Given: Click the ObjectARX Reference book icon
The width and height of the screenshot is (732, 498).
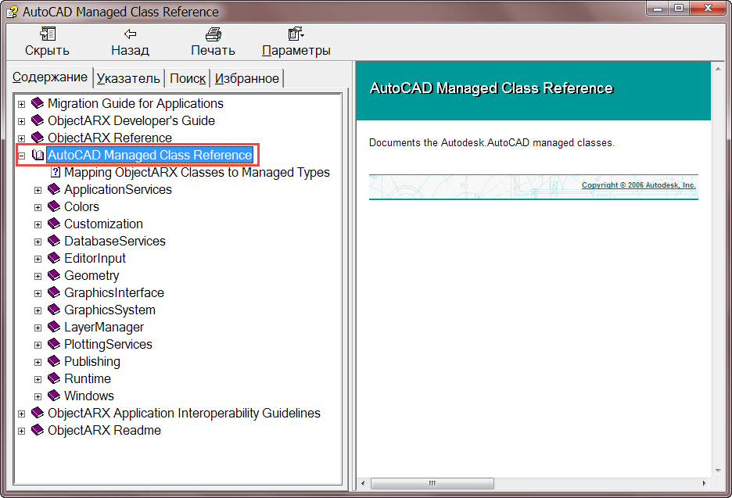Looking at the screenshot, I should tap(38, 138).
